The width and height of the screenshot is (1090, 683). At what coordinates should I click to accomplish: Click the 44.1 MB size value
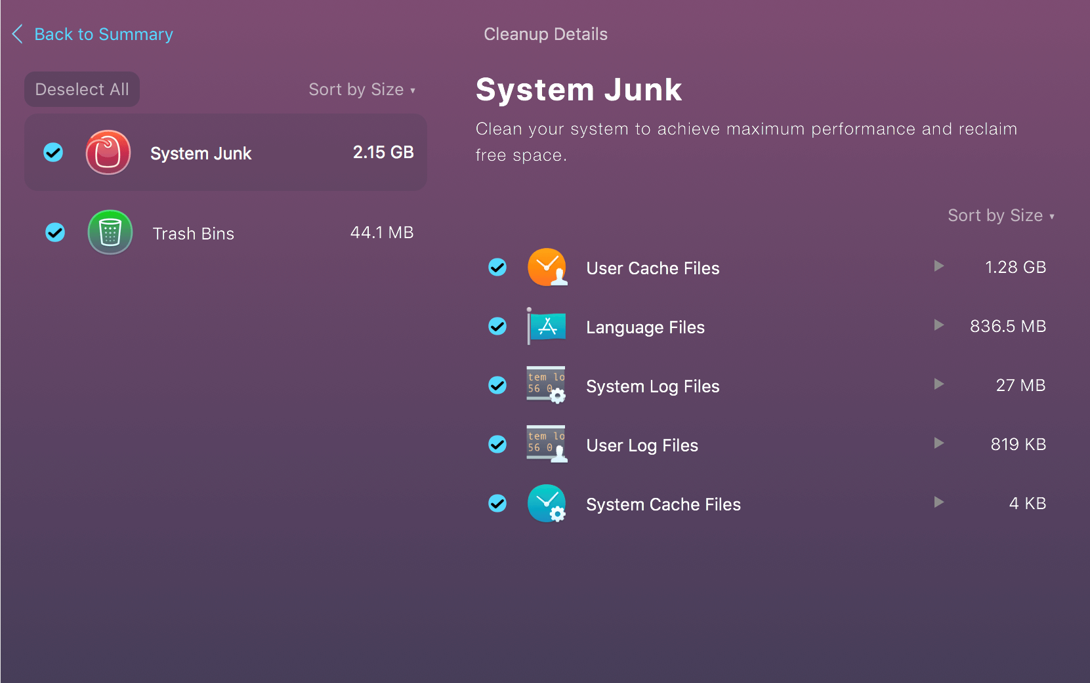coord(382,232)
